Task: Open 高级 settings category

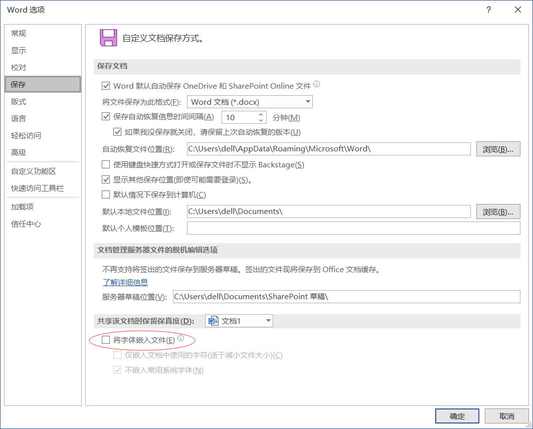Action: click(43, 152)
